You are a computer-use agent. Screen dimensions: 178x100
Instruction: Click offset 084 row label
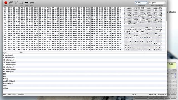coord(5,14)
